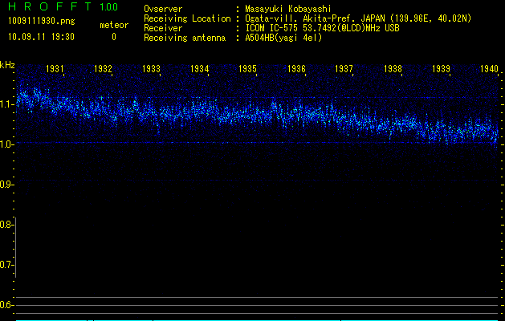
Task: Select the 1009111930.png file name
Action: (40, 21)
